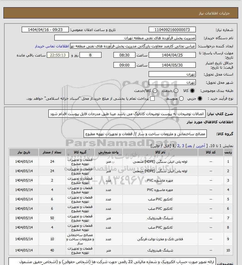The height and width of the screenshot is (265, 242).
Task: Click the request creator name field
Action: tap(133, 46)
